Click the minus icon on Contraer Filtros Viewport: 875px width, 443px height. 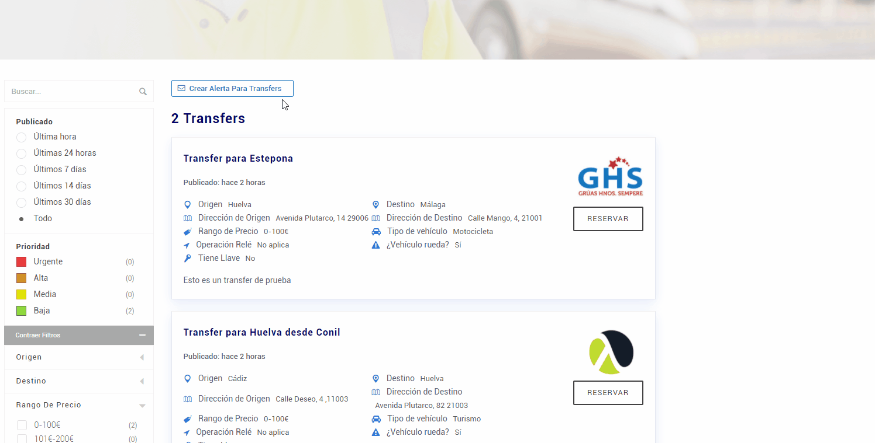tap(142, 335)
